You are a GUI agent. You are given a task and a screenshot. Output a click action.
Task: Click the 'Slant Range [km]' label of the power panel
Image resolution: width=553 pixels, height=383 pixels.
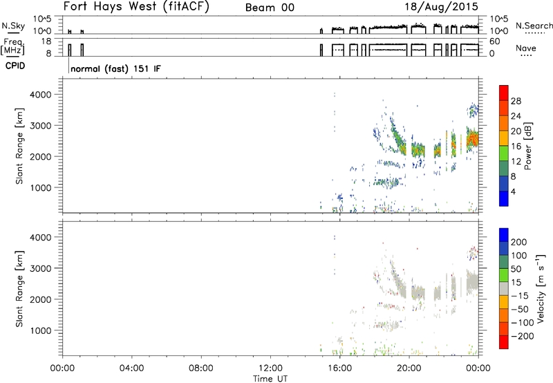pos(19,146)
